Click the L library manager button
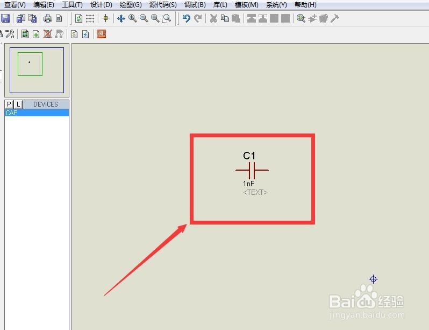The height and width of the screenshot is (330, 429). [x=18, y=104]
